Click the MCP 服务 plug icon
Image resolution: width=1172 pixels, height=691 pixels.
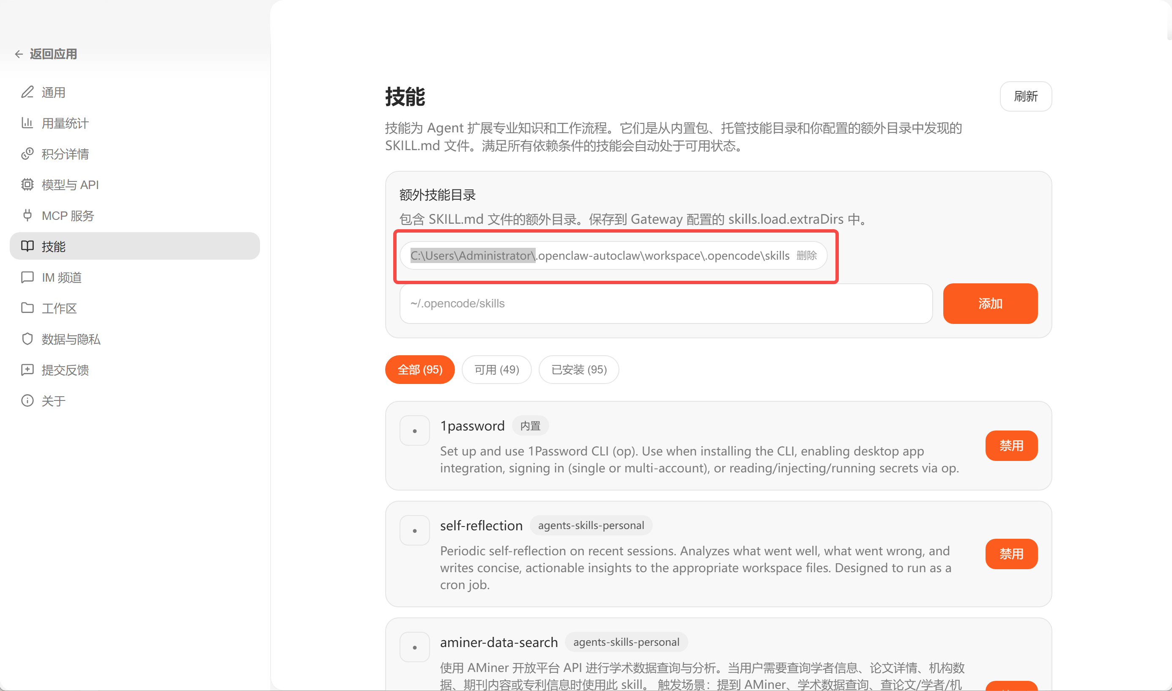click(x=27, y=215)
